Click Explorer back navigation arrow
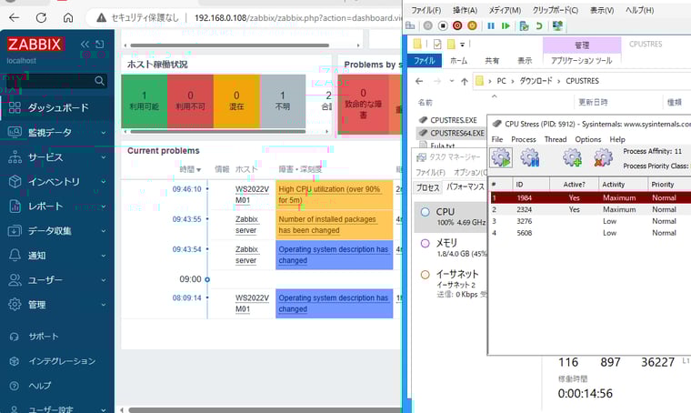Screen dimensions: 691x413 [x=419, y=81]
